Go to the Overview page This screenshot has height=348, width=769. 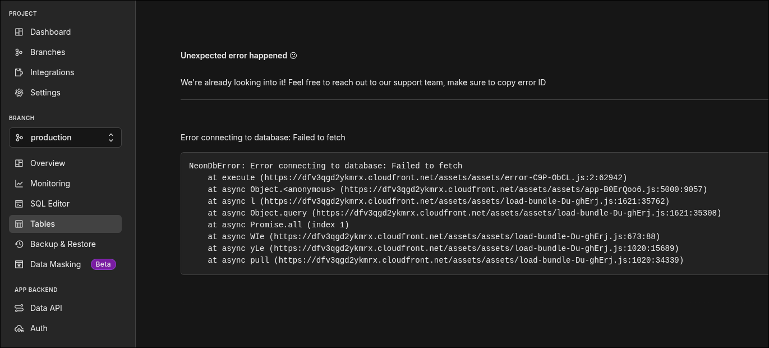(48, 163)
